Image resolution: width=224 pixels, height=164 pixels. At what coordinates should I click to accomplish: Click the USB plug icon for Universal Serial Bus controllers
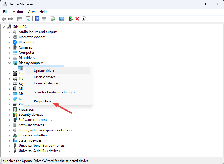tap(15, 146)
